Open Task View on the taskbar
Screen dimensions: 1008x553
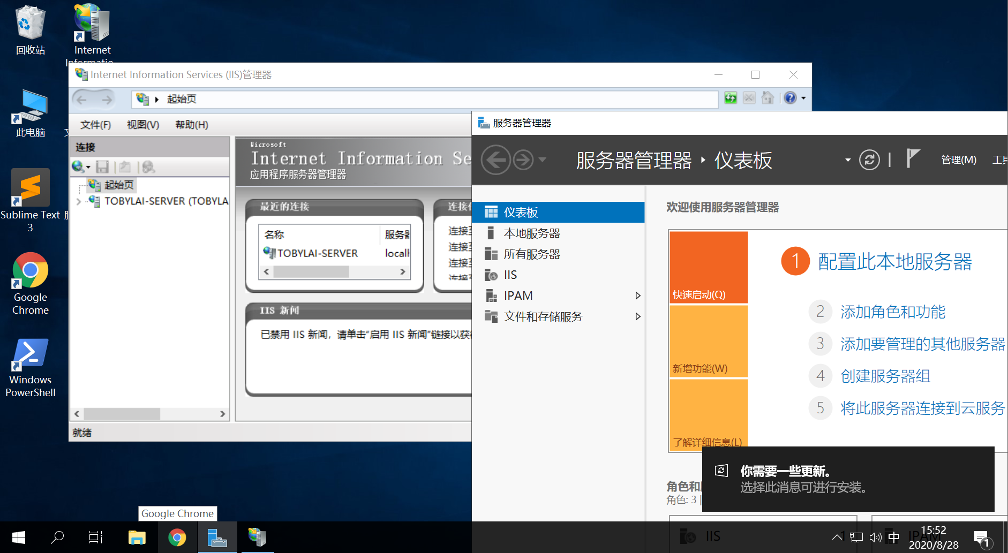coord(96,537)
